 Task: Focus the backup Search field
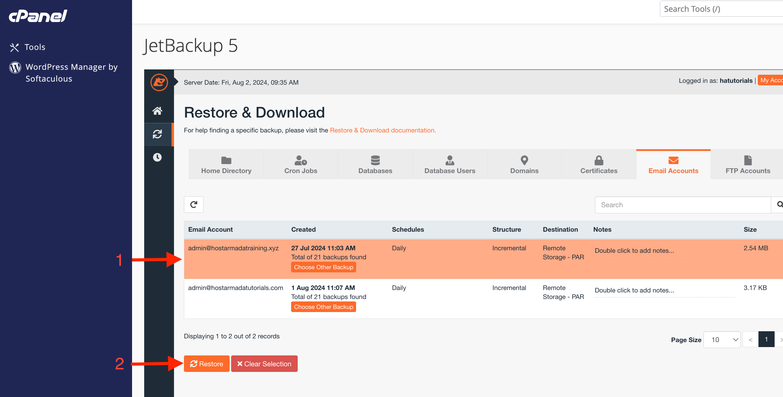tap(683, 205)
